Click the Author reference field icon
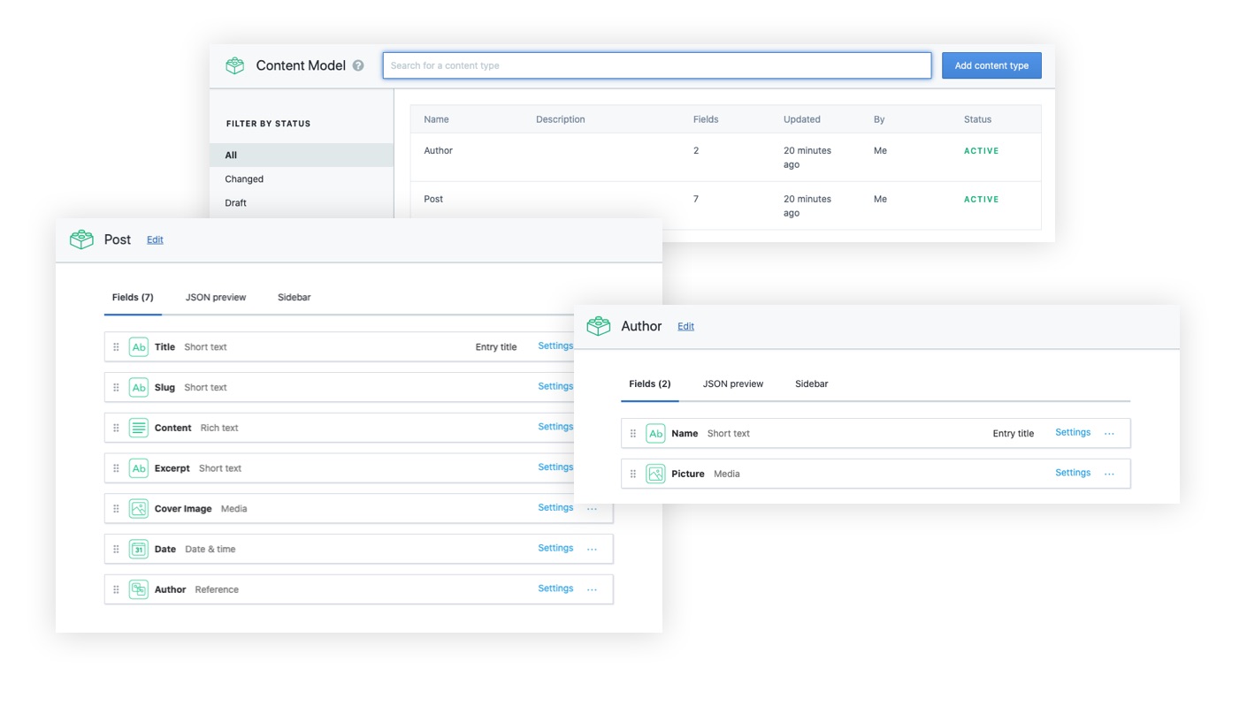This screenshot has height=706, width=1247. [139, 589]
